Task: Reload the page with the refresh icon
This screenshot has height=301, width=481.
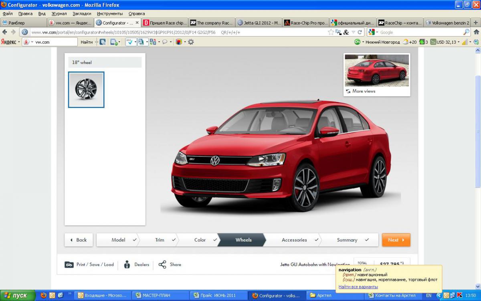Action: tap(360, 32)
